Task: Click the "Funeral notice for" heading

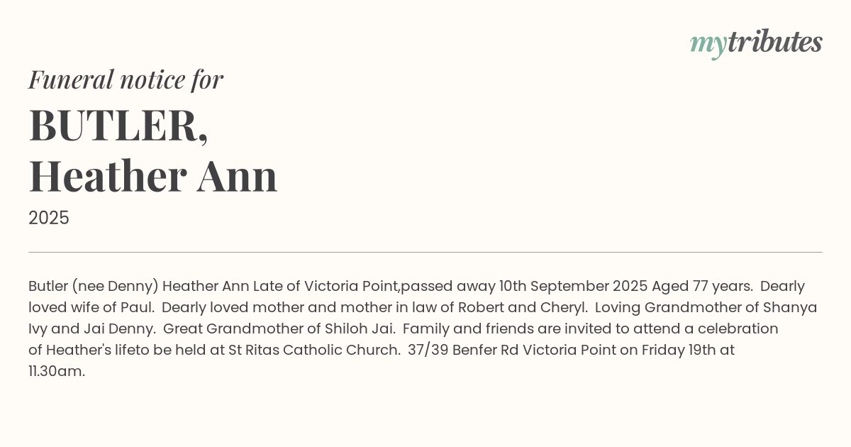Action: coord(126,79)
